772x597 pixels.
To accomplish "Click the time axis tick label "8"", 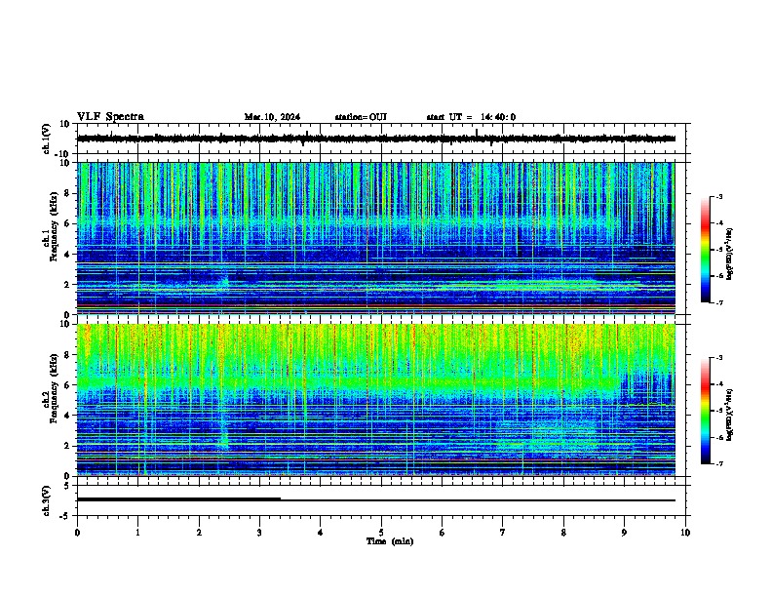I will click(x=563, y=533).
